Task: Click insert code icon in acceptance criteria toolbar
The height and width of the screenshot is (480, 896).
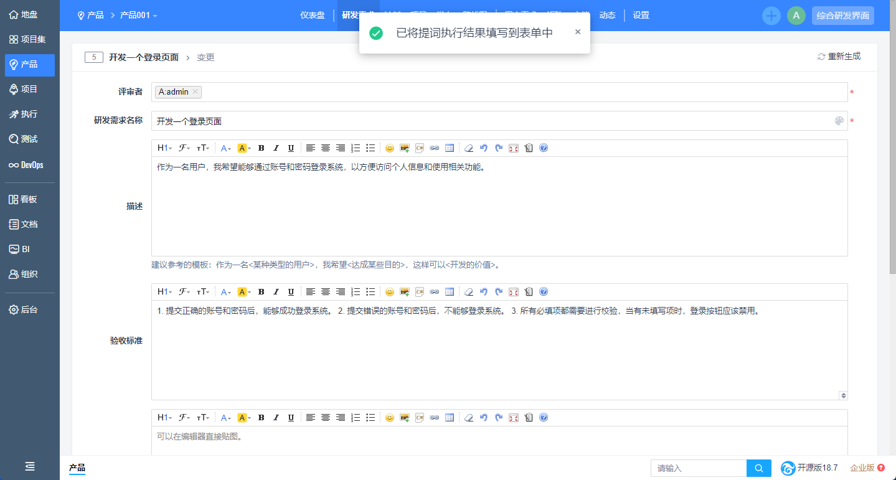Action: pos(420,292)
